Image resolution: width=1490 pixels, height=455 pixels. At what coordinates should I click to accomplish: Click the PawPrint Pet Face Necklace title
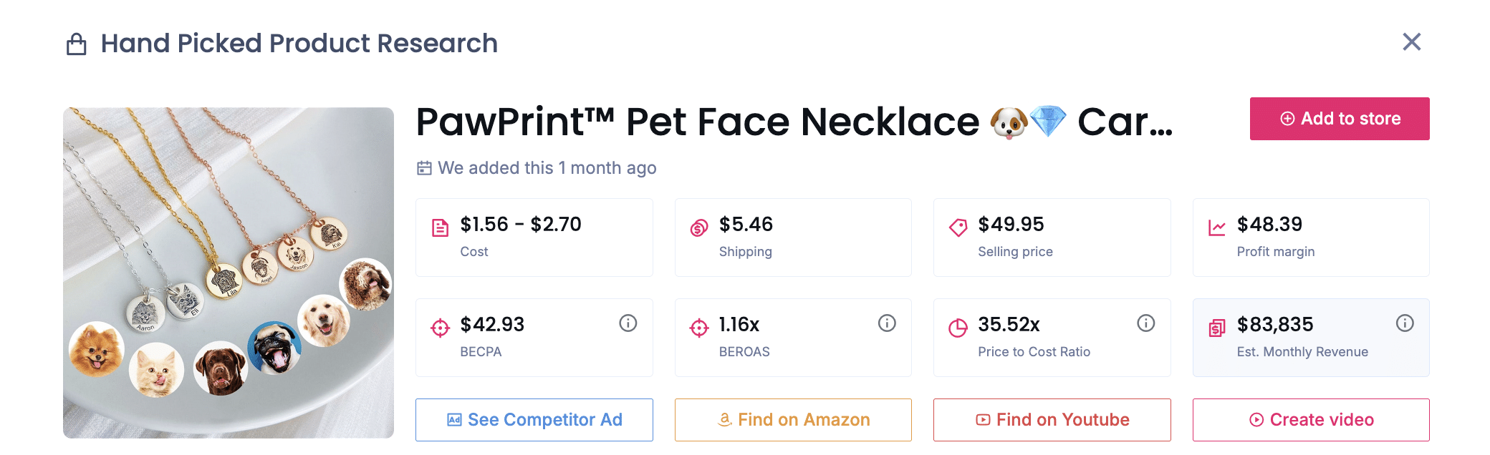click(794, 122)
